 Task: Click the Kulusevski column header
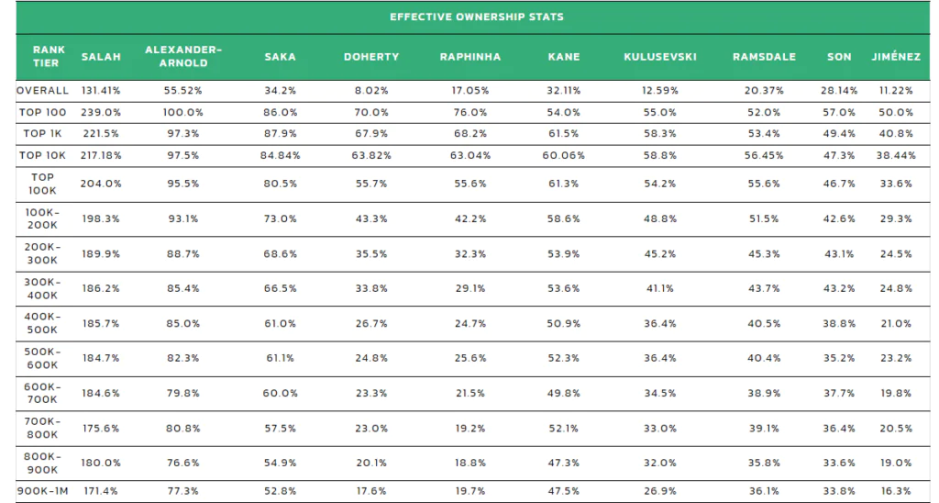click(660, 57)
